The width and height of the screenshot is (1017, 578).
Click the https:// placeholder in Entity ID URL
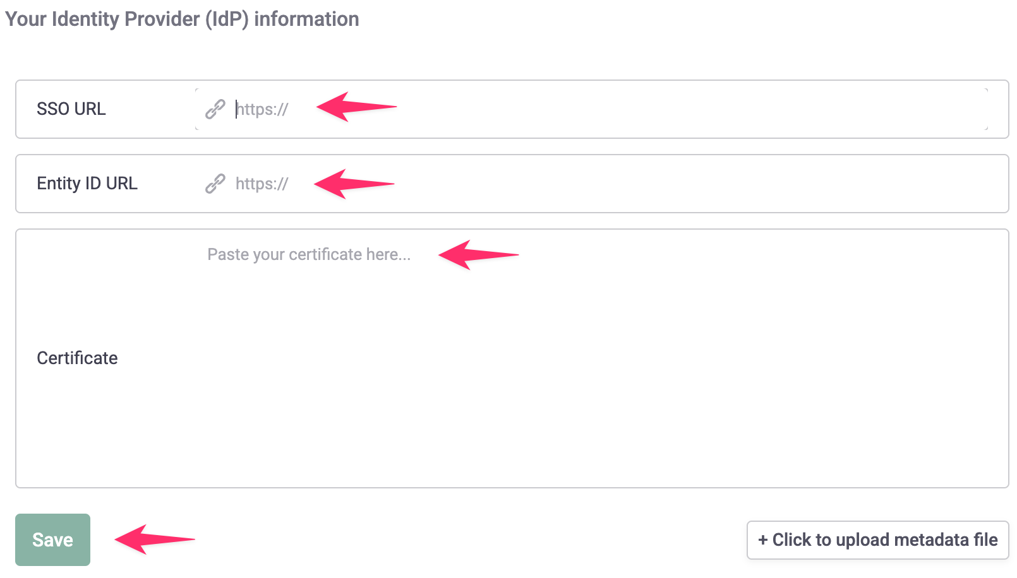point(262,184)
